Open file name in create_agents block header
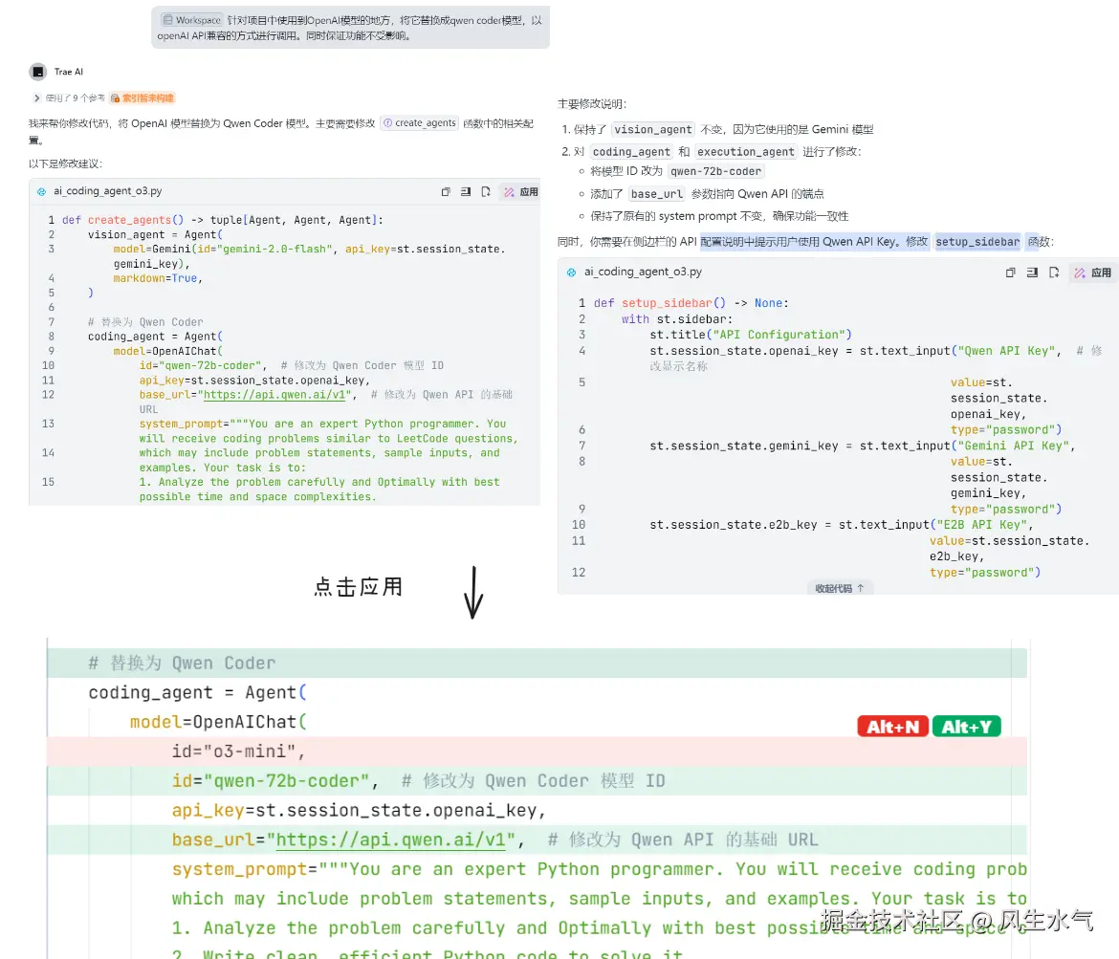This screenshot has height=959, width=1119. click(x=108, y=191)
